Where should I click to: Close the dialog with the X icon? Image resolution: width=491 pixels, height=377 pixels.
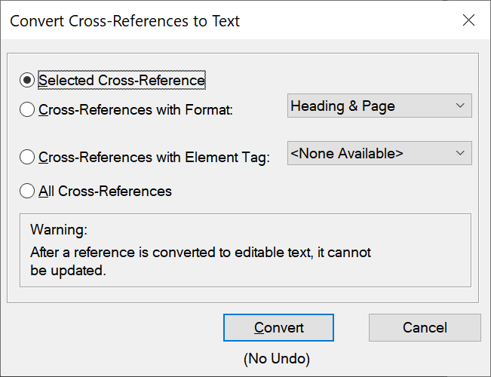(x=468, y=20)
